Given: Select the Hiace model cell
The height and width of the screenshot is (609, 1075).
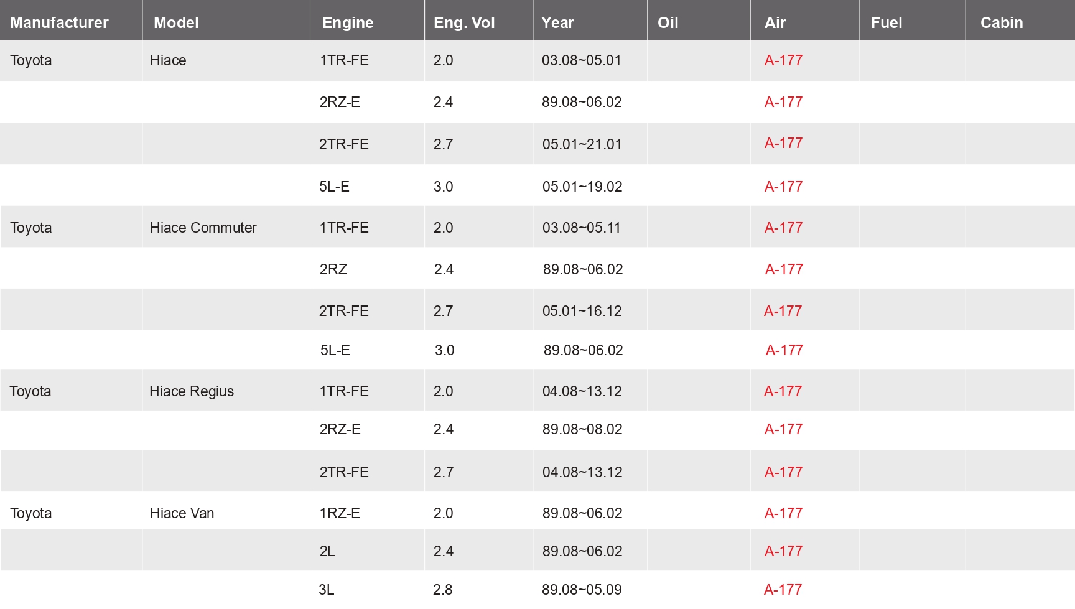Looking at the screenshot, I should point(168,60).
